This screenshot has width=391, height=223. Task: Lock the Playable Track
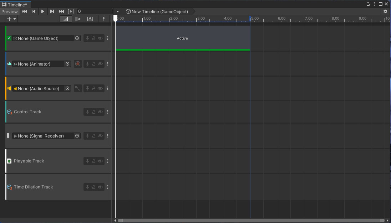pos(94,161)
